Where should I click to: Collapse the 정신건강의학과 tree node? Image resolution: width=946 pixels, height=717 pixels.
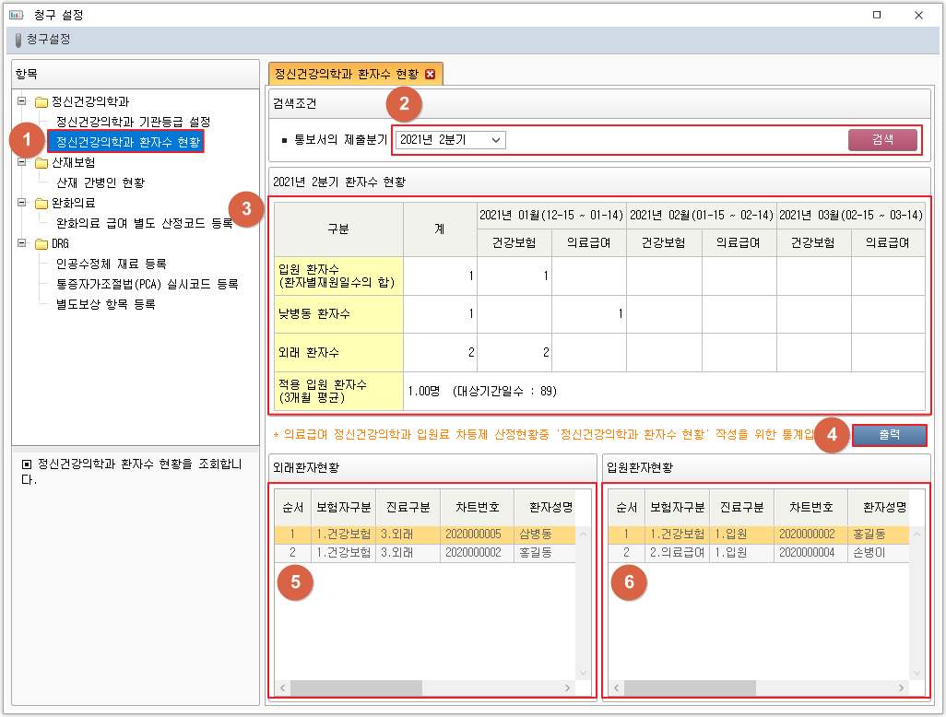pyautogui.click(x=22, y=101)
